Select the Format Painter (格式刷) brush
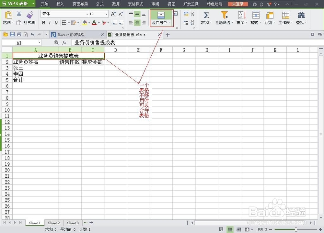 30,15
